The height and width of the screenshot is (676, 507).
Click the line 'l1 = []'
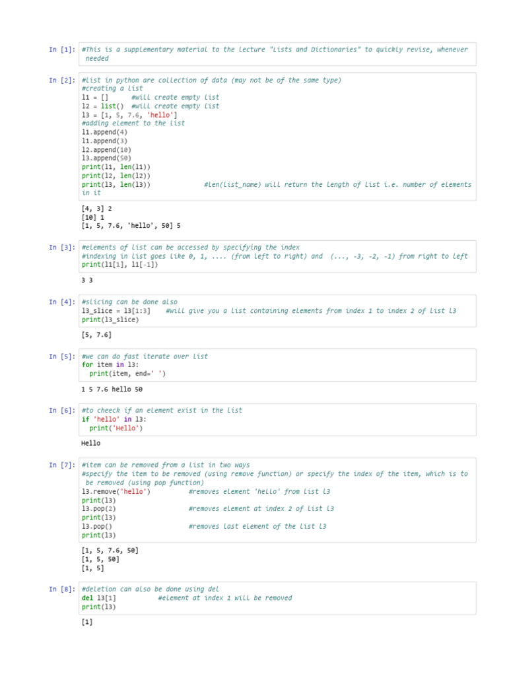click(95, 98)
